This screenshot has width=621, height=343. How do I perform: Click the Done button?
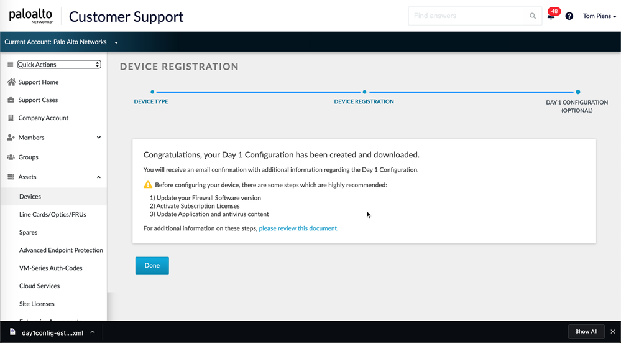(152, 266)
